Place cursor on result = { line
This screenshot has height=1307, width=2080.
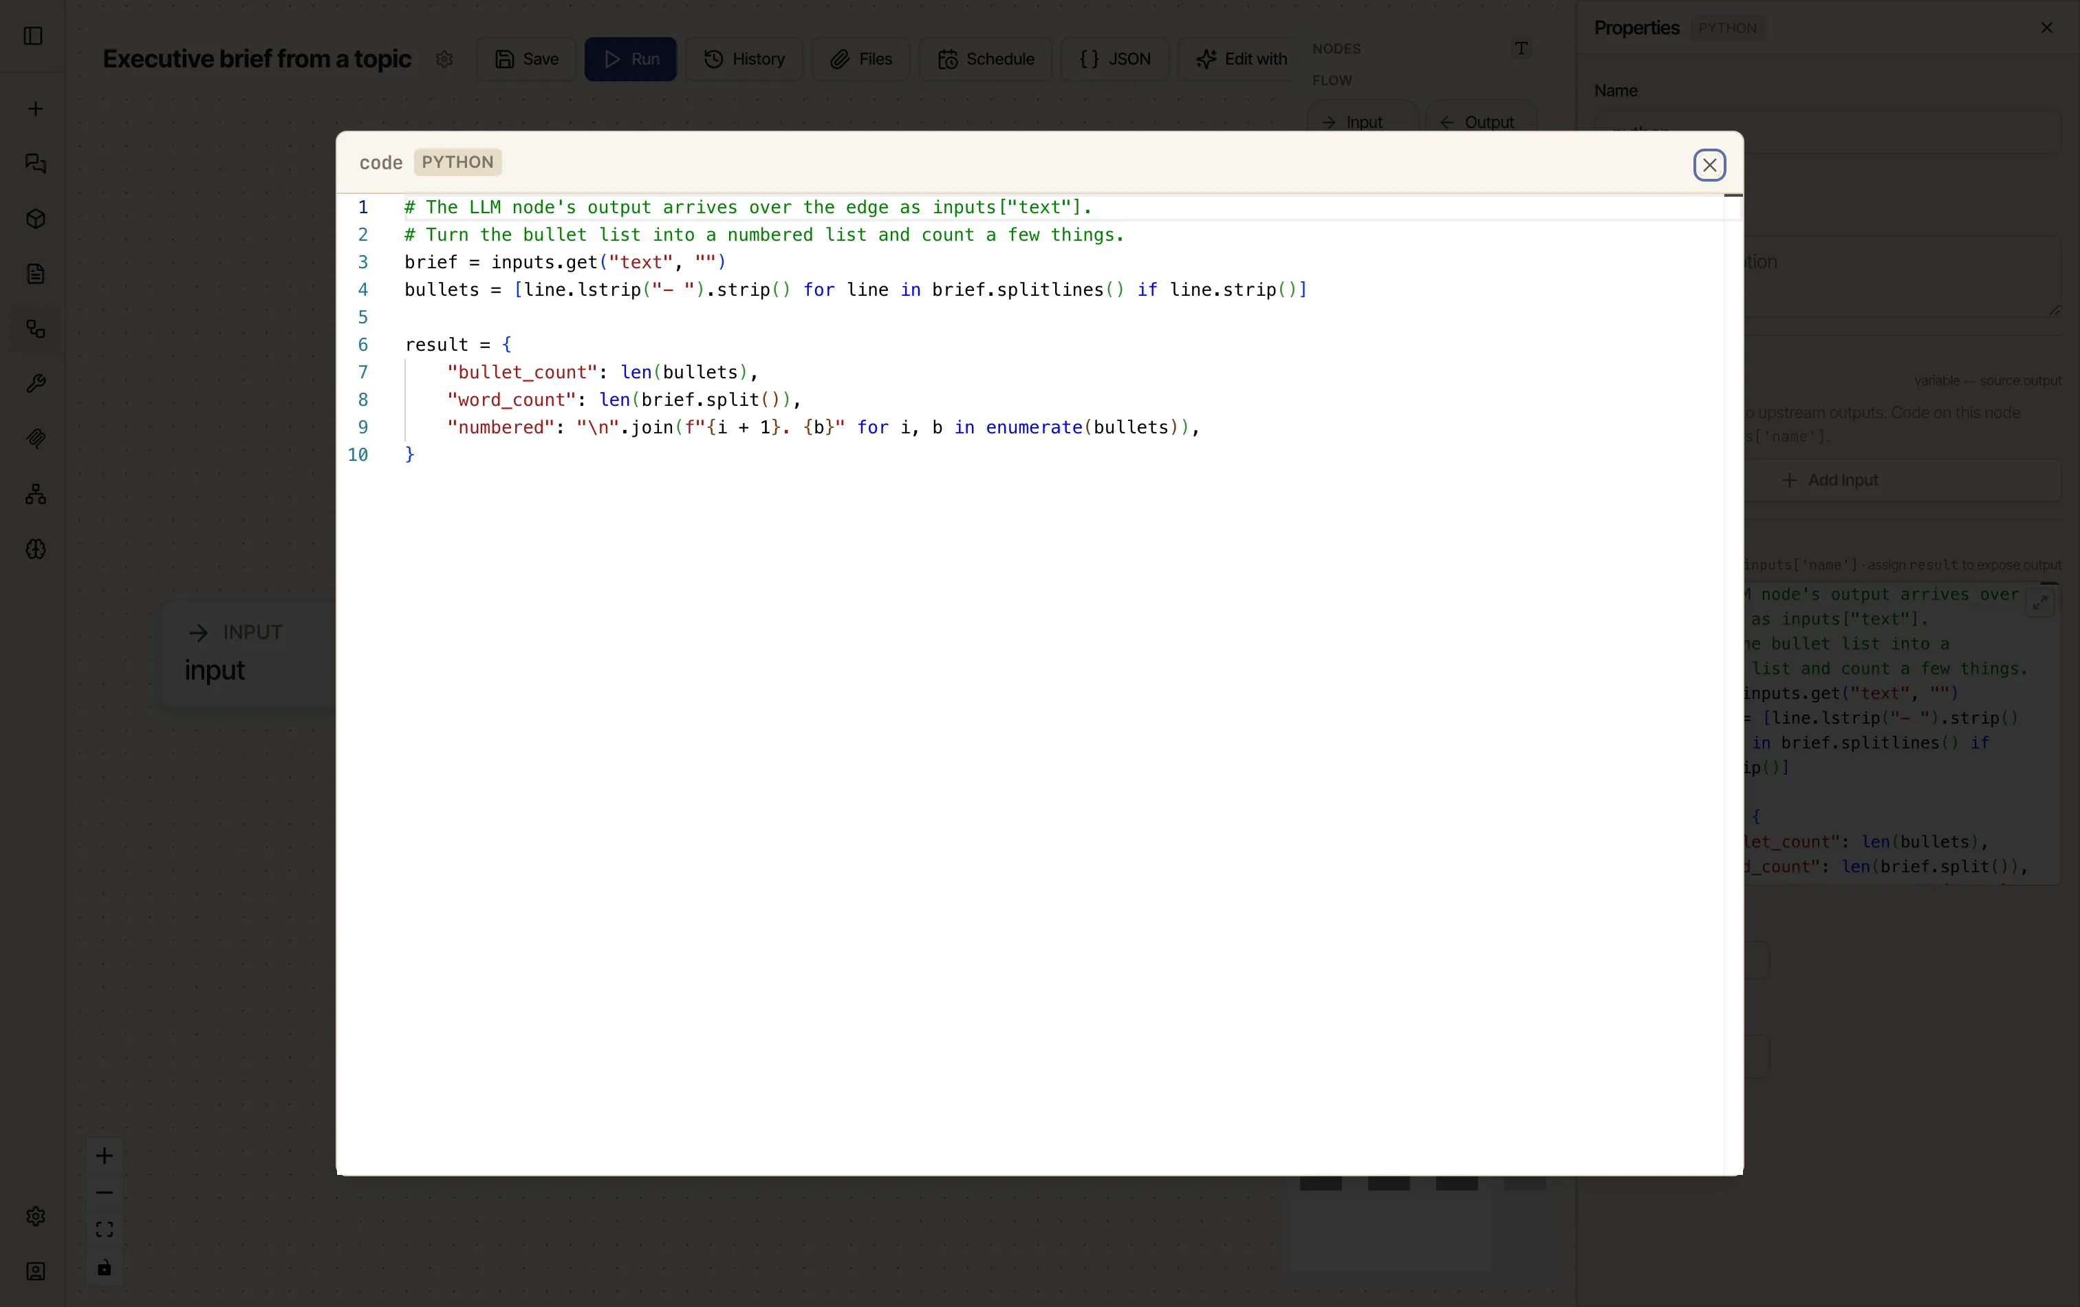(458, 345)
